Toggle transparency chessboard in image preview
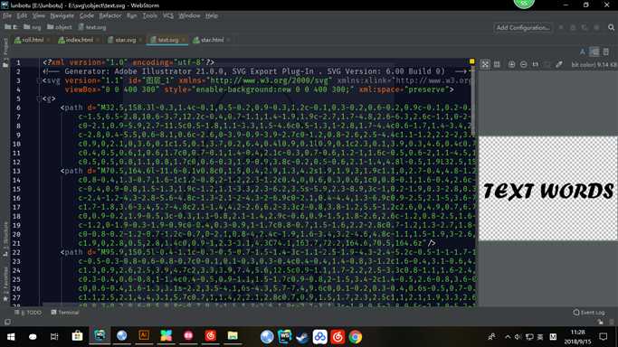 pos(485,64)
